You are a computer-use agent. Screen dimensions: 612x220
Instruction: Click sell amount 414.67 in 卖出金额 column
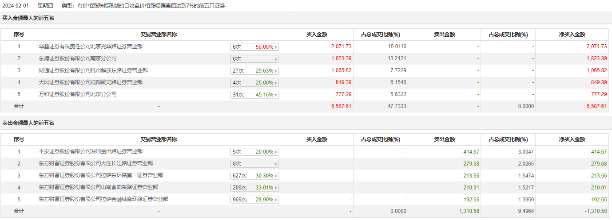click(x=471, y=151)
